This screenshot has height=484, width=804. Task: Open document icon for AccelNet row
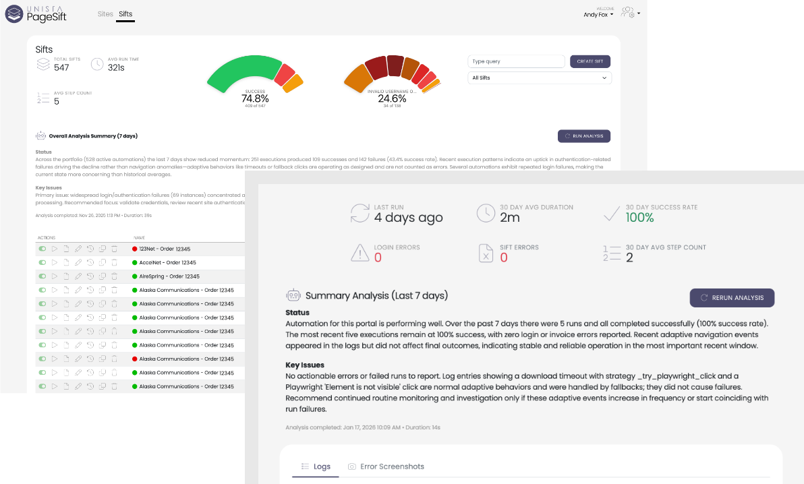click(66, 262)
